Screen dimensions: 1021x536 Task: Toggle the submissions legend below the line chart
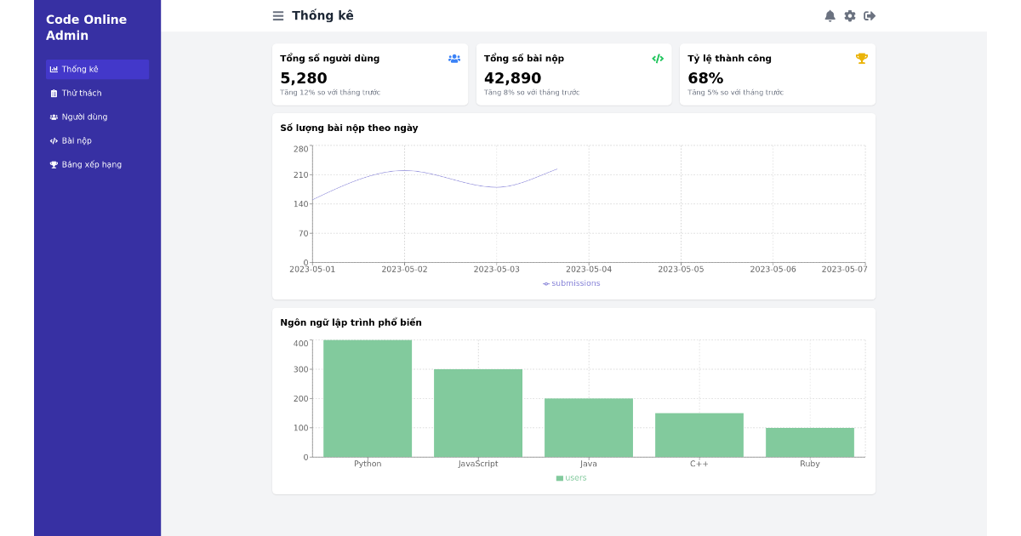[573, 282]
